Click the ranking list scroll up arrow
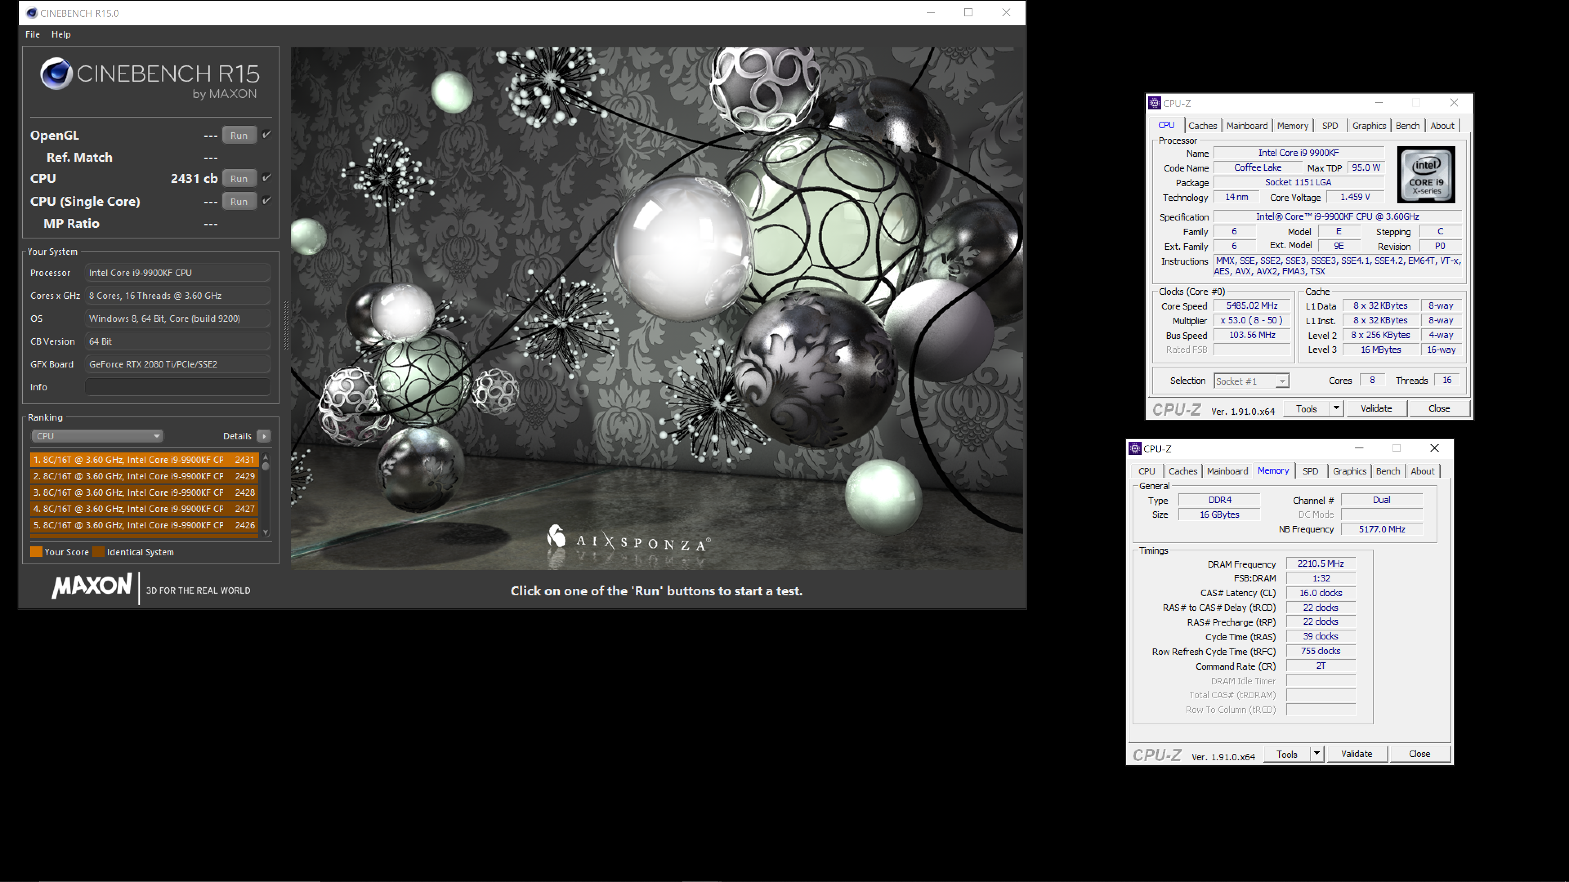The height and width of the screenshot is (882, 1569). [266, 457]
